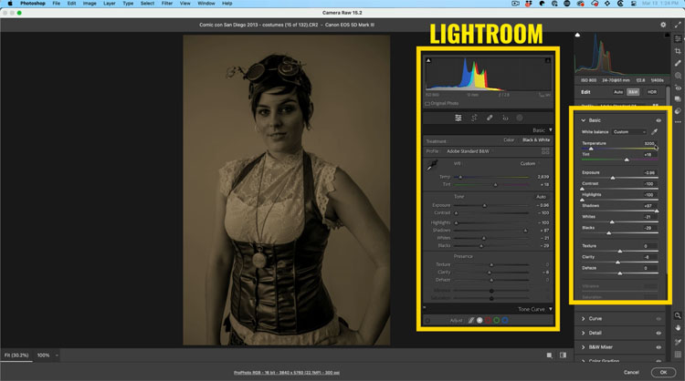
Task: Open the File menu
Action: [57, 3]
